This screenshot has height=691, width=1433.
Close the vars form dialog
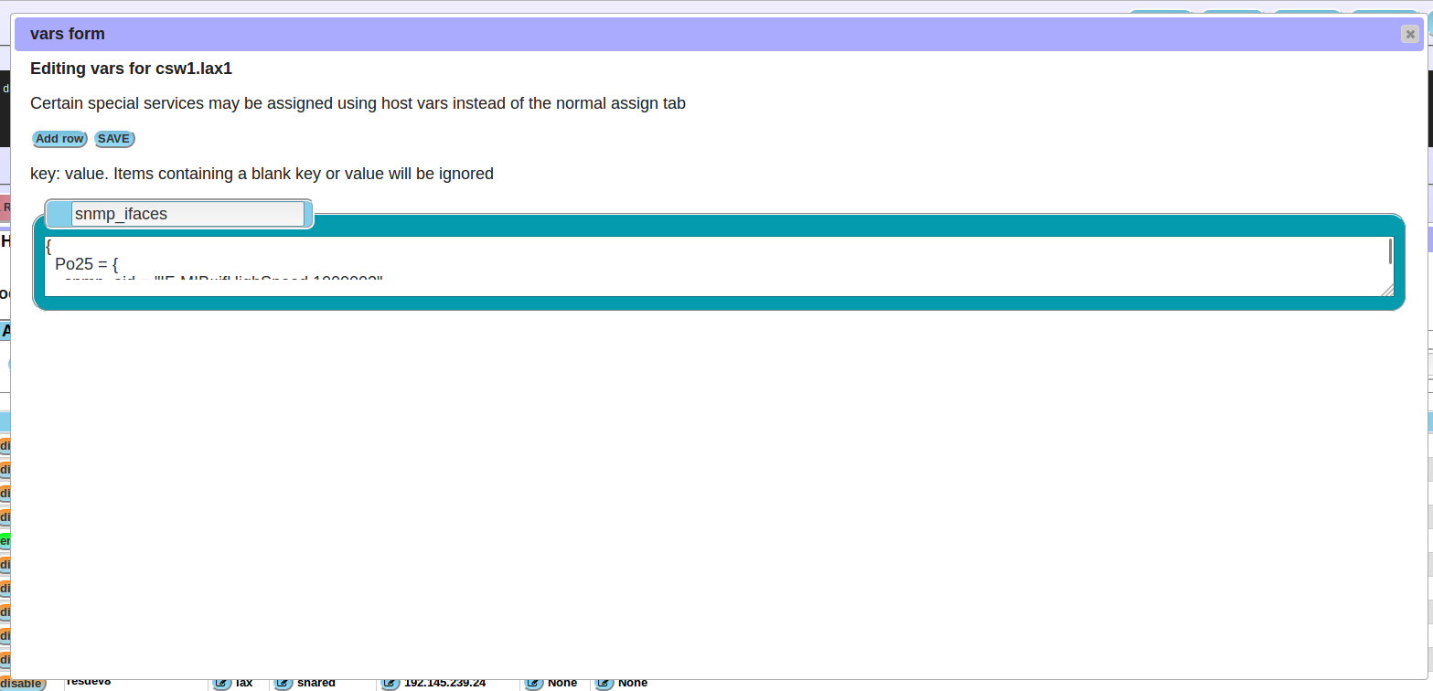[1409, 34]
